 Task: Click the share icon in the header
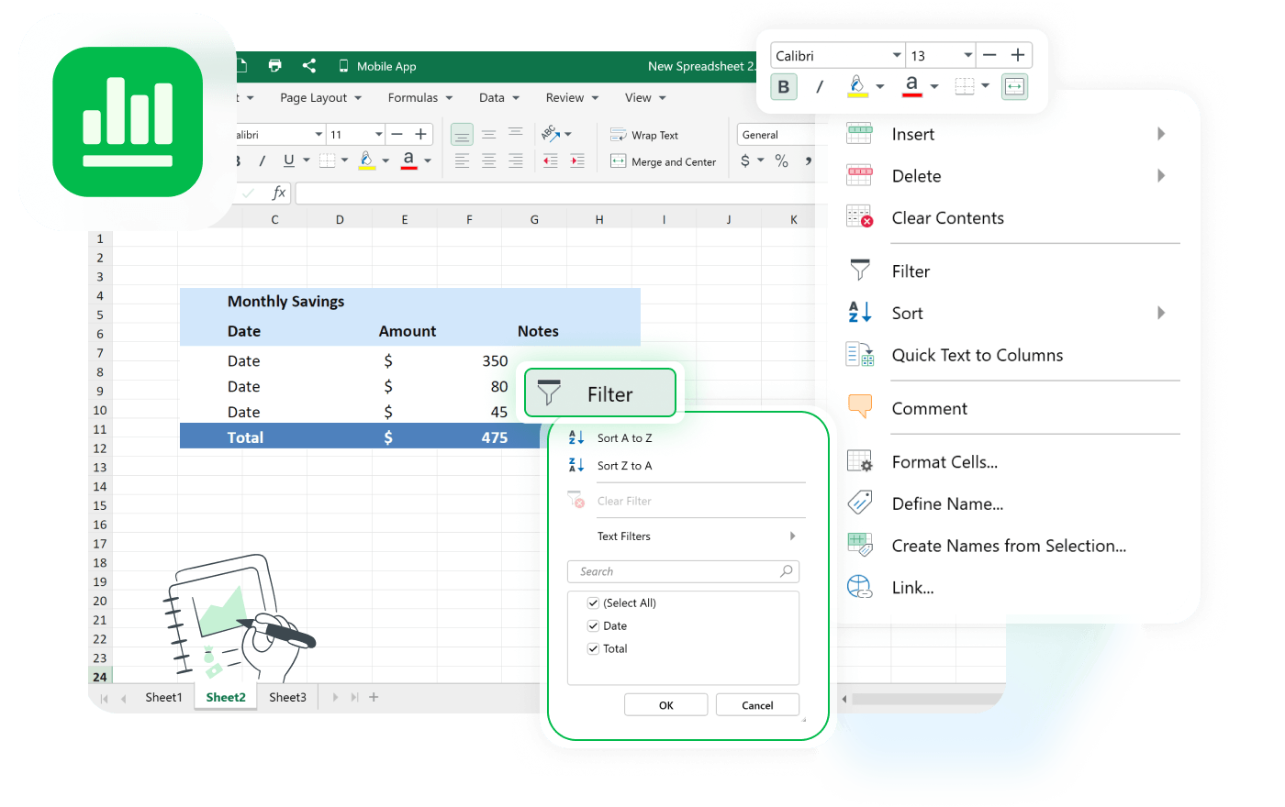click(309, 65)
